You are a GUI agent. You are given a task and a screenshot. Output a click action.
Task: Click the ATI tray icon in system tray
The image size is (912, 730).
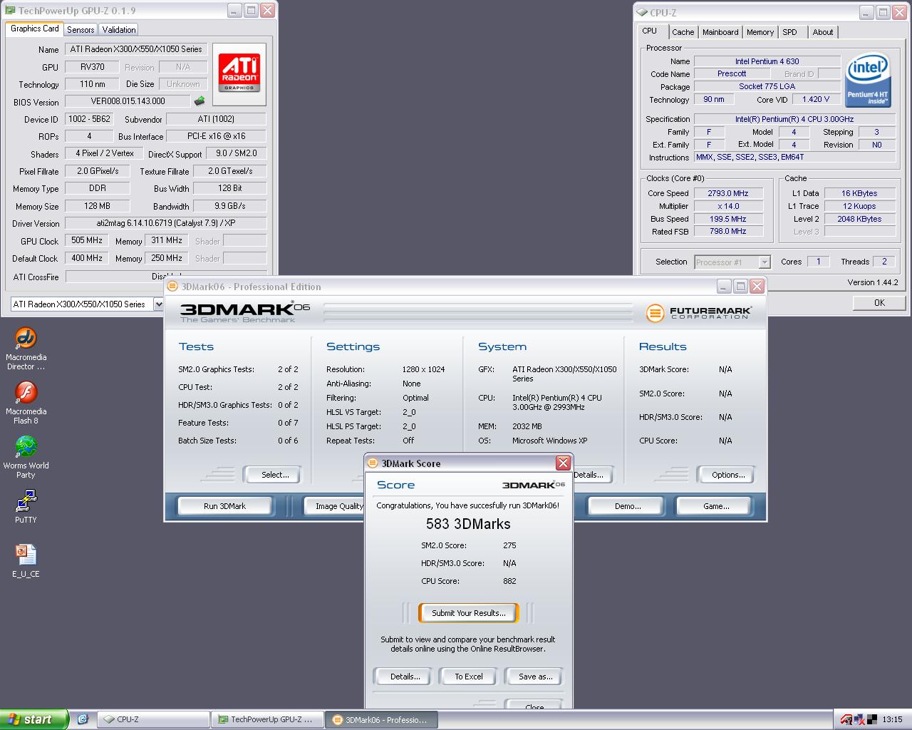point(846,719)
